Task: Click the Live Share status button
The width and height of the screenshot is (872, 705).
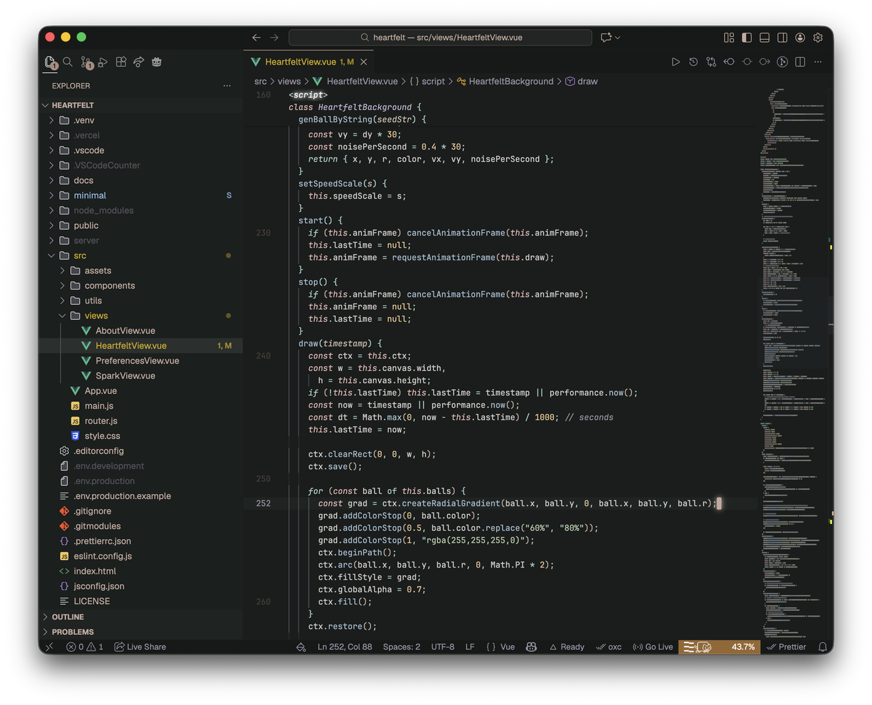Action: tap(140, 647)
